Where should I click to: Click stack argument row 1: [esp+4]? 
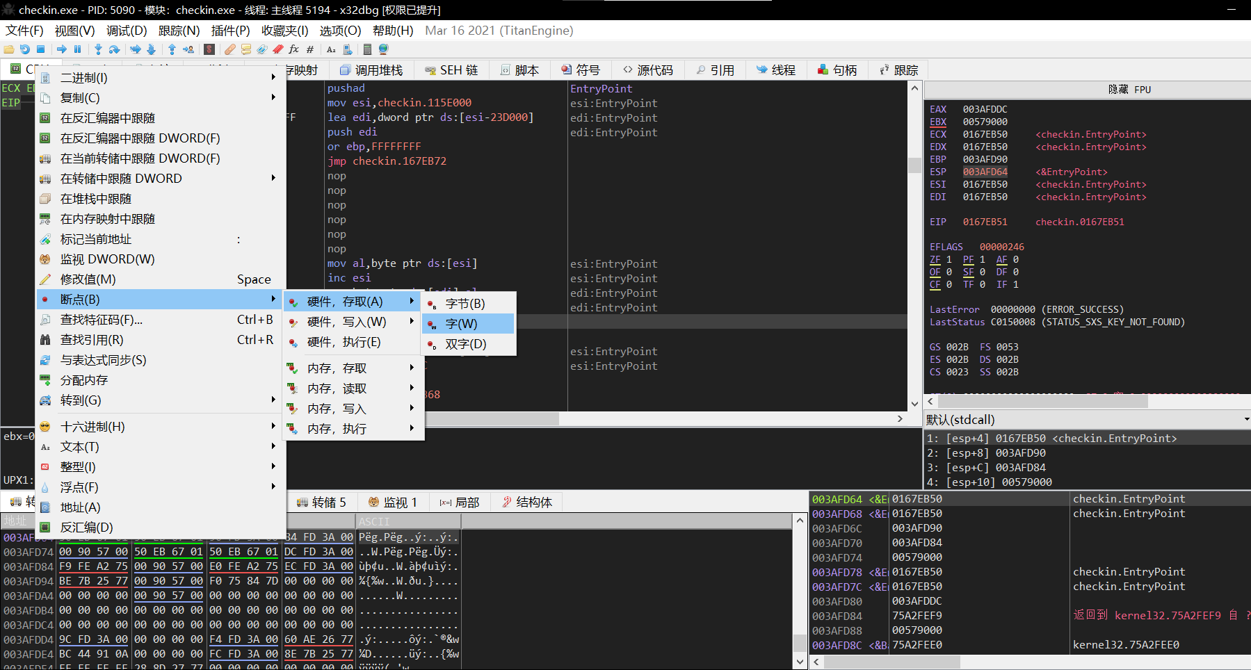[1087, 438]
